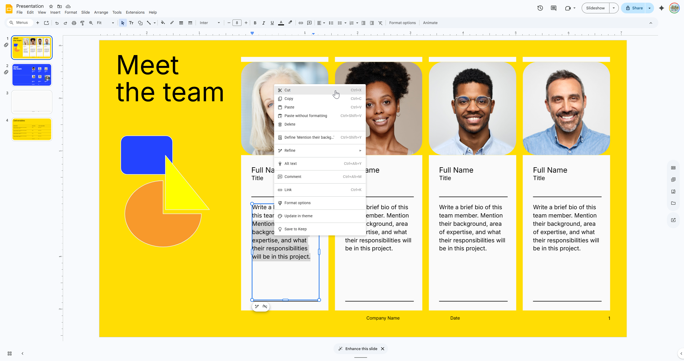Screen dimensions: 684x361
Task: Choose Paste without formatting
Action: click(320, 116)
